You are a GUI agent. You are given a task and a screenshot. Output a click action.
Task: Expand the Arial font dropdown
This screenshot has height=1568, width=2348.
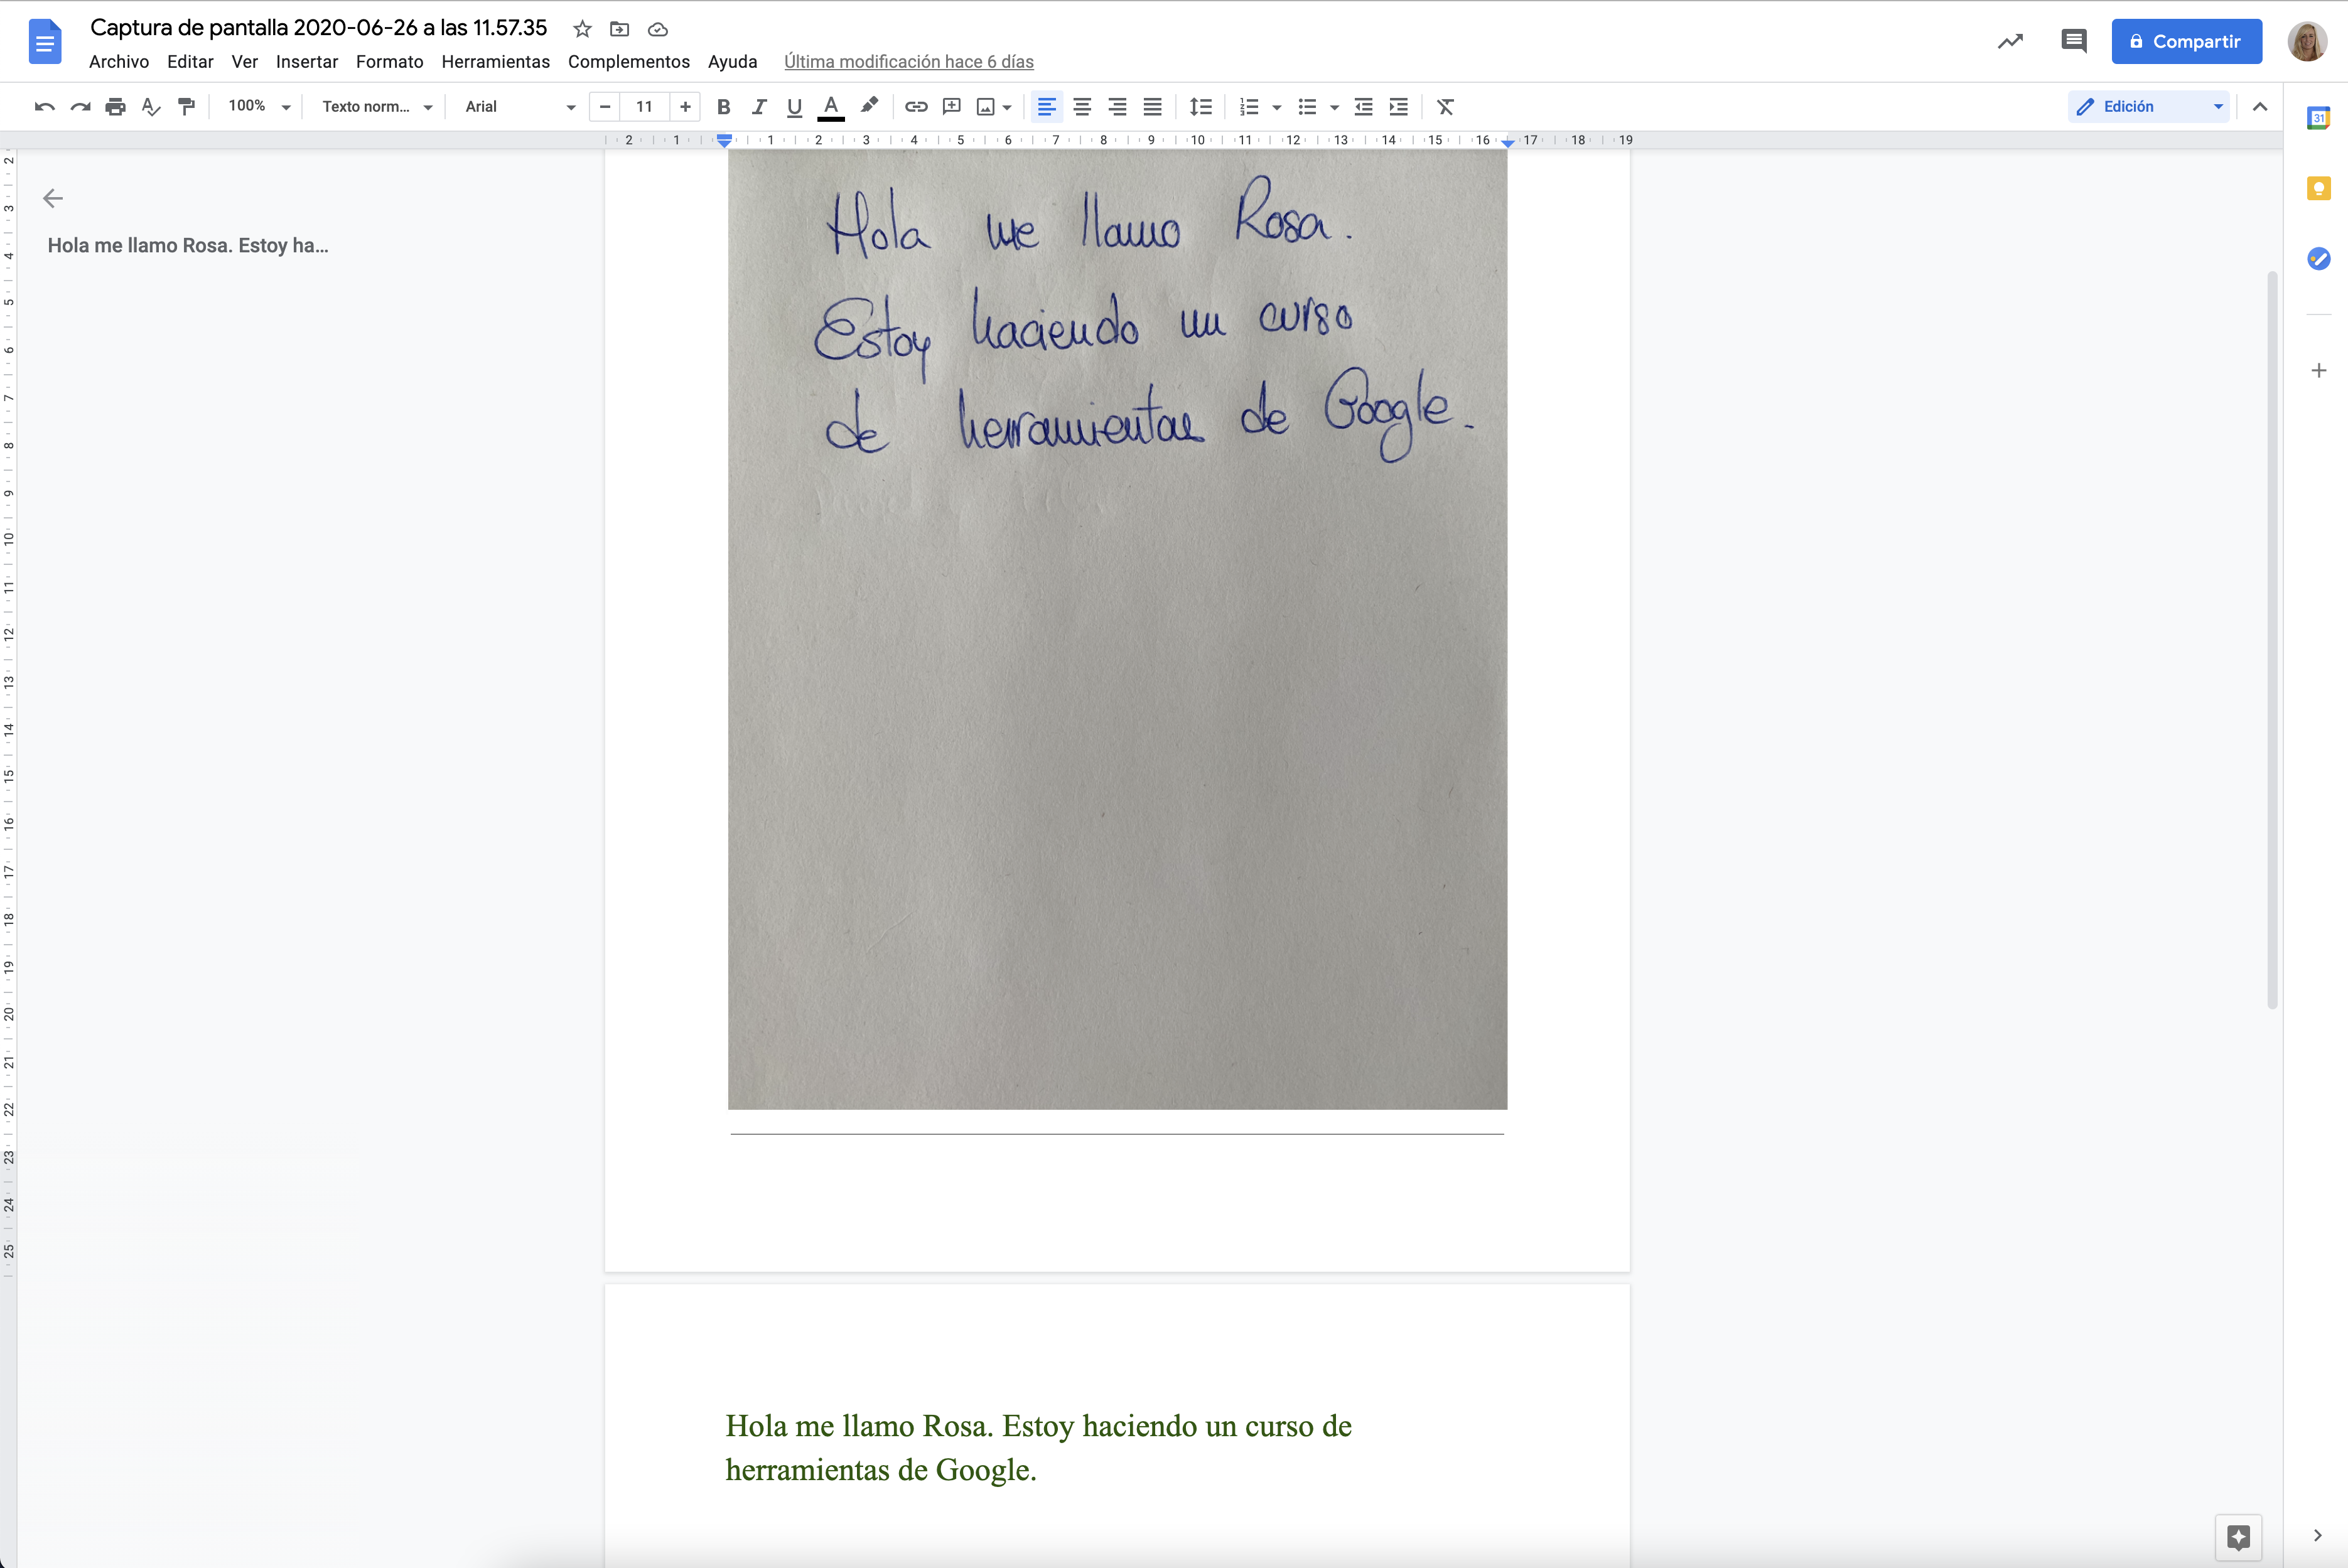tap(520, 107)
